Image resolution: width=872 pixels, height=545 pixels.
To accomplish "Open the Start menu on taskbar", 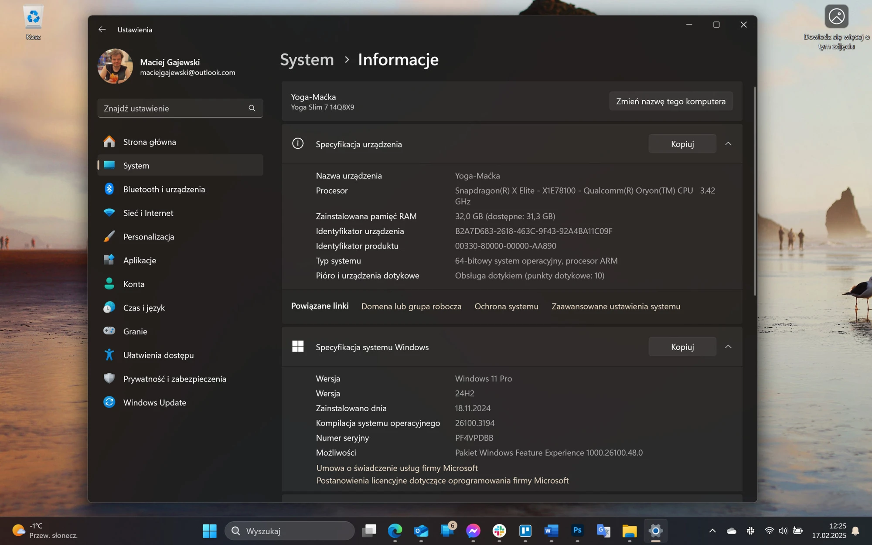I will tap(210, 531).
